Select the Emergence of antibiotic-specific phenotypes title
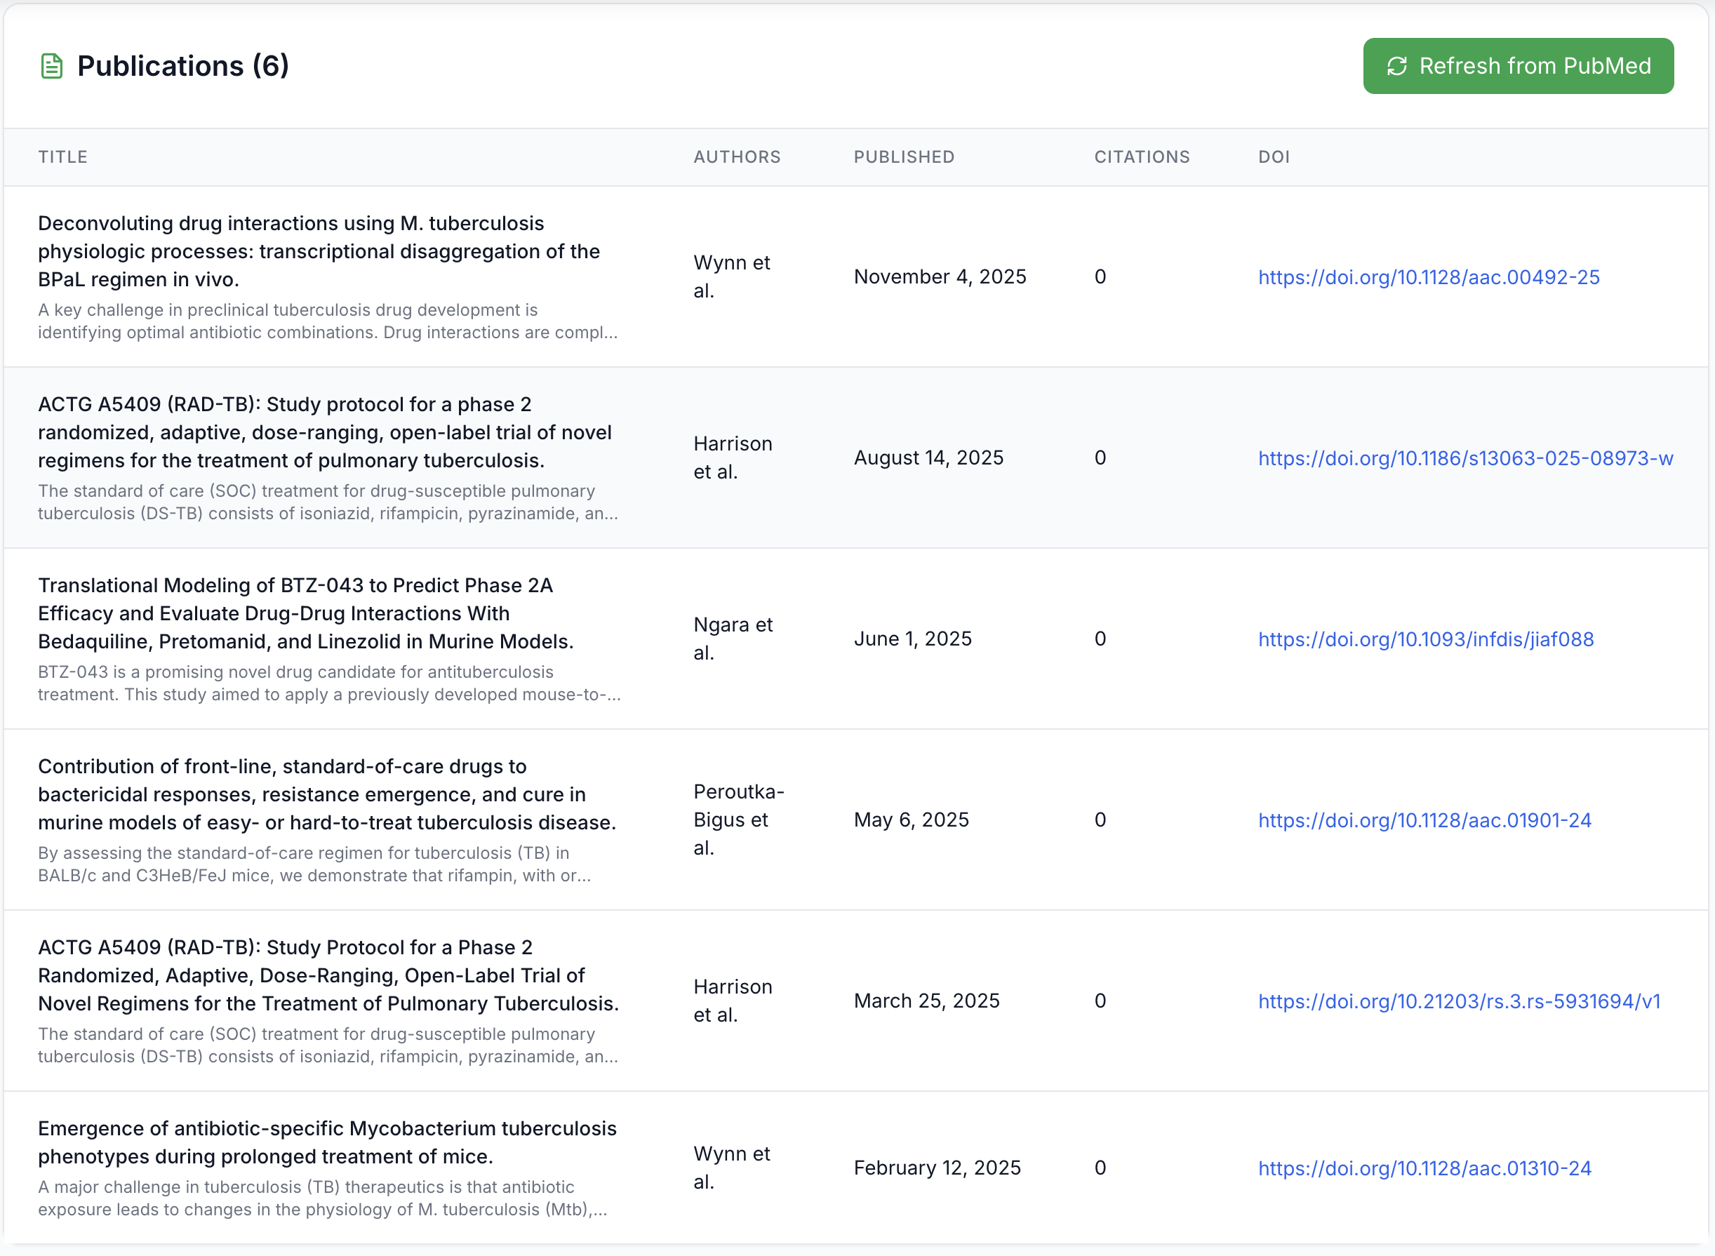Image resolution: width=1715 pixels, height=1256 pixels. [327, 1142]
